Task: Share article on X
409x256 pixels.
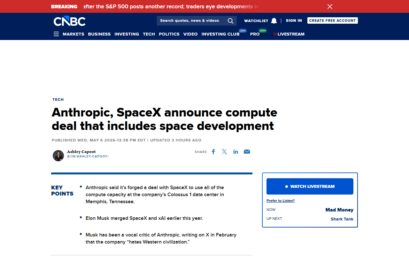Action: 224,152
